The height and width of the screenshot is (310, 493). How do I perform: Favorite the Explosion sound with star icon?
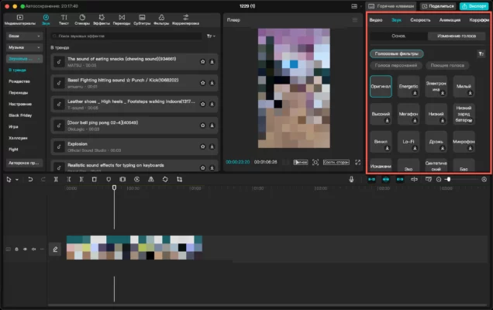coord(203,146)
